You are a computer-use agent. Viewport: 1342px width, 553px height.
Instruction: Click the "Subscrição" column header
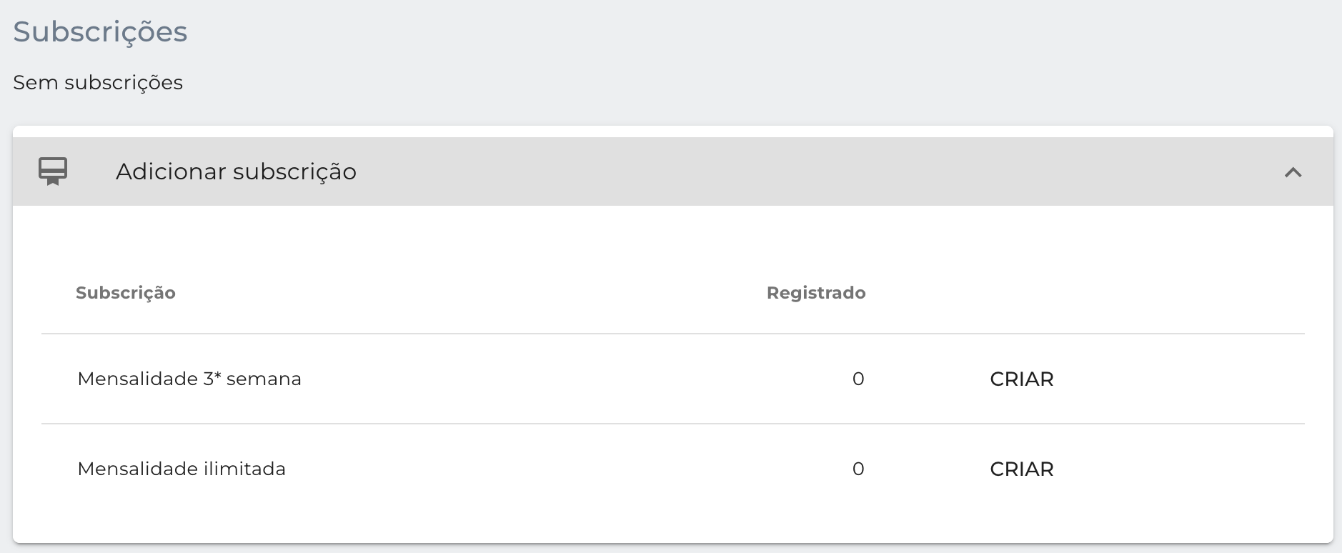click(126, 293)
